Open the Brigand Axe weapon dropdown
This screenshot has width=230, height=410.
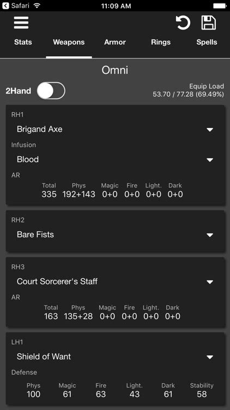click(115, 129)
